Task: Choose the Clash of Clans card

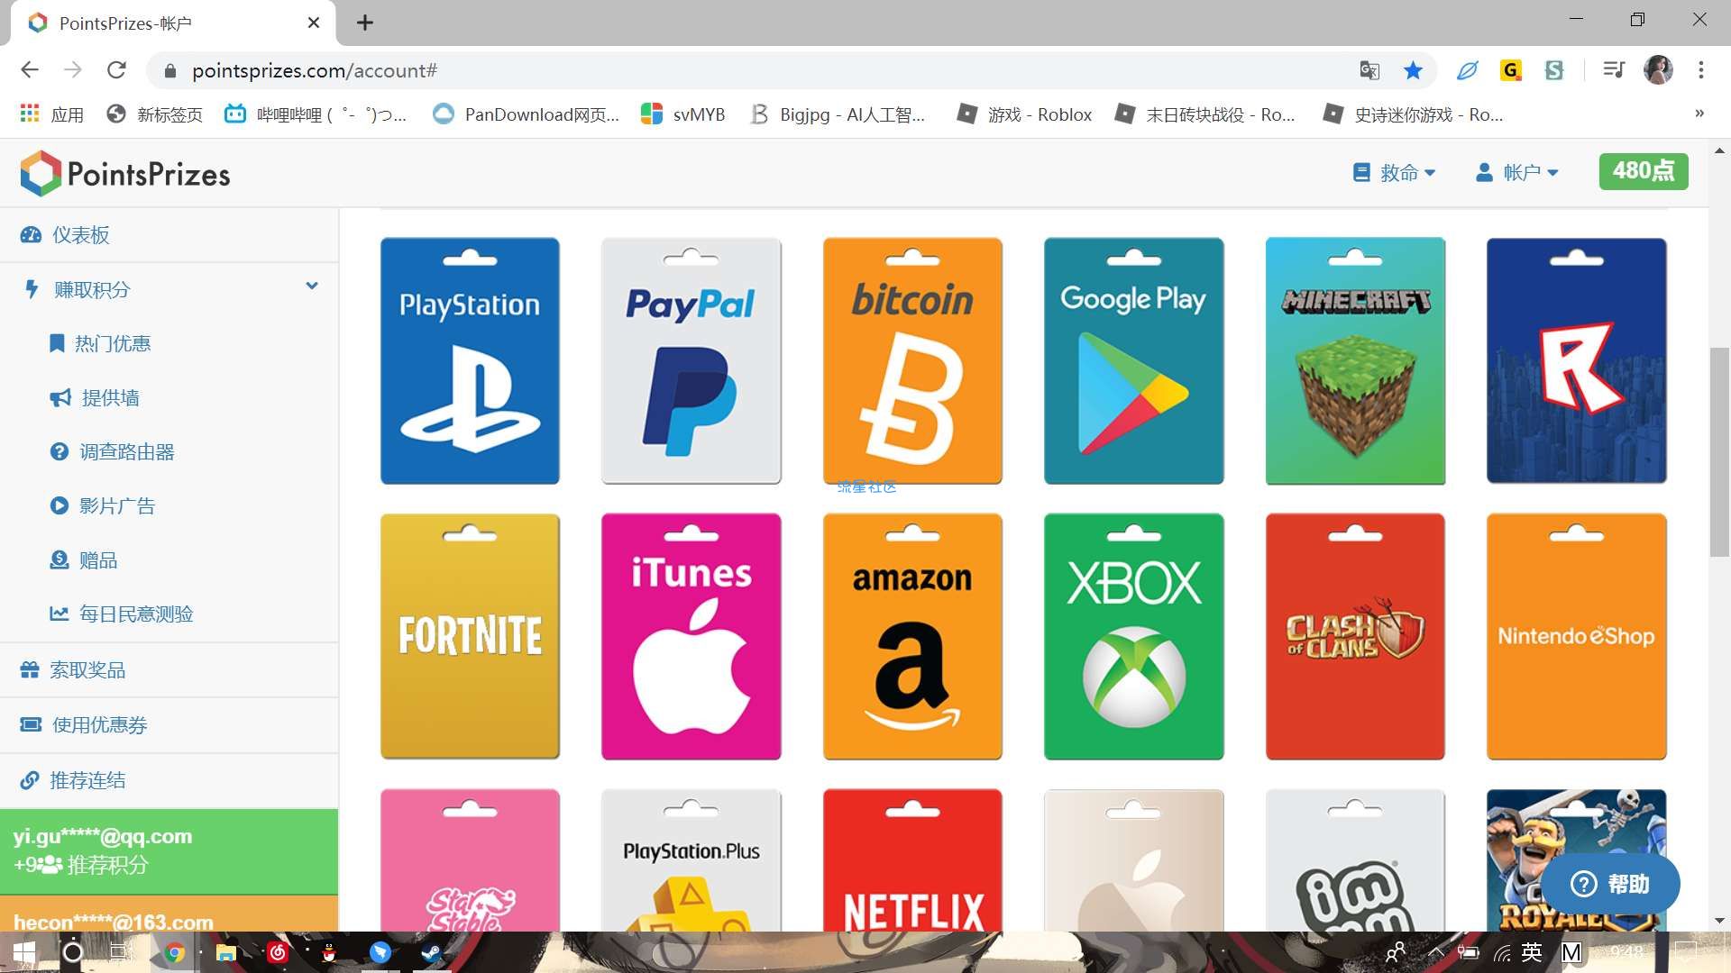Action: pyautogui.click(x=1355, y=636)
